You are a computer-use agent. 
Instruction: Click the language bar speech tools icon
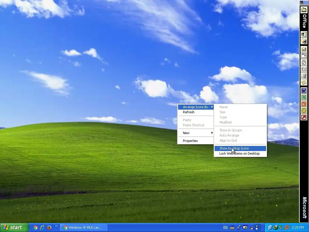click(x=245, y=227)
